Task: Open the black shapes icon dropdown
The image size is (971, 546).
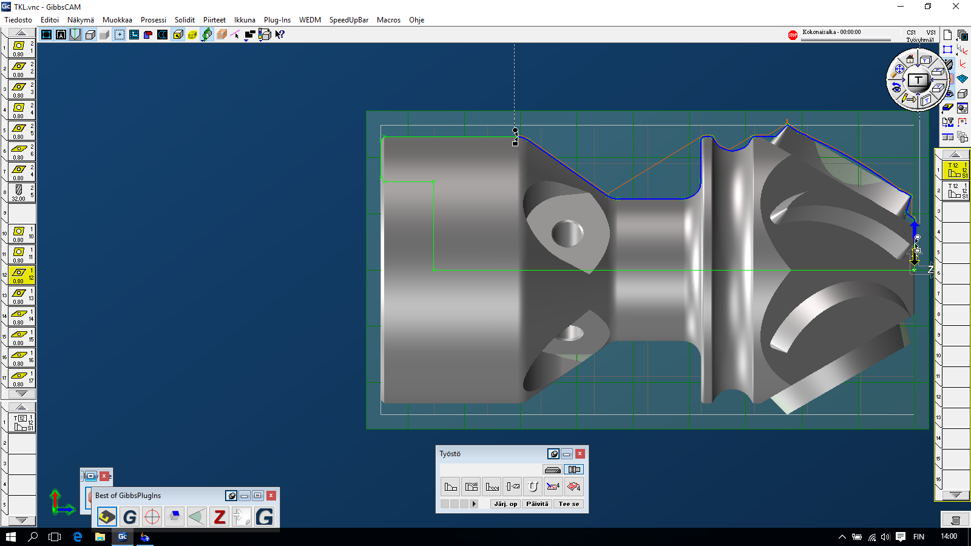Action: point(249,35)
